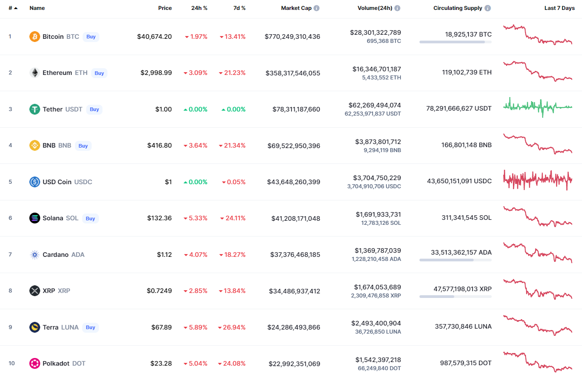
Task: Open the USD Coin 7-day sparkline chart
Action: [x=537, y=180]
